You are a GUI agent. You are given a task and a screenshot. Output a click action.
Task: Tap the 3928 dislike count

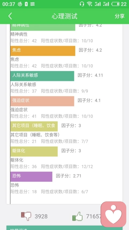click(41, 216)
